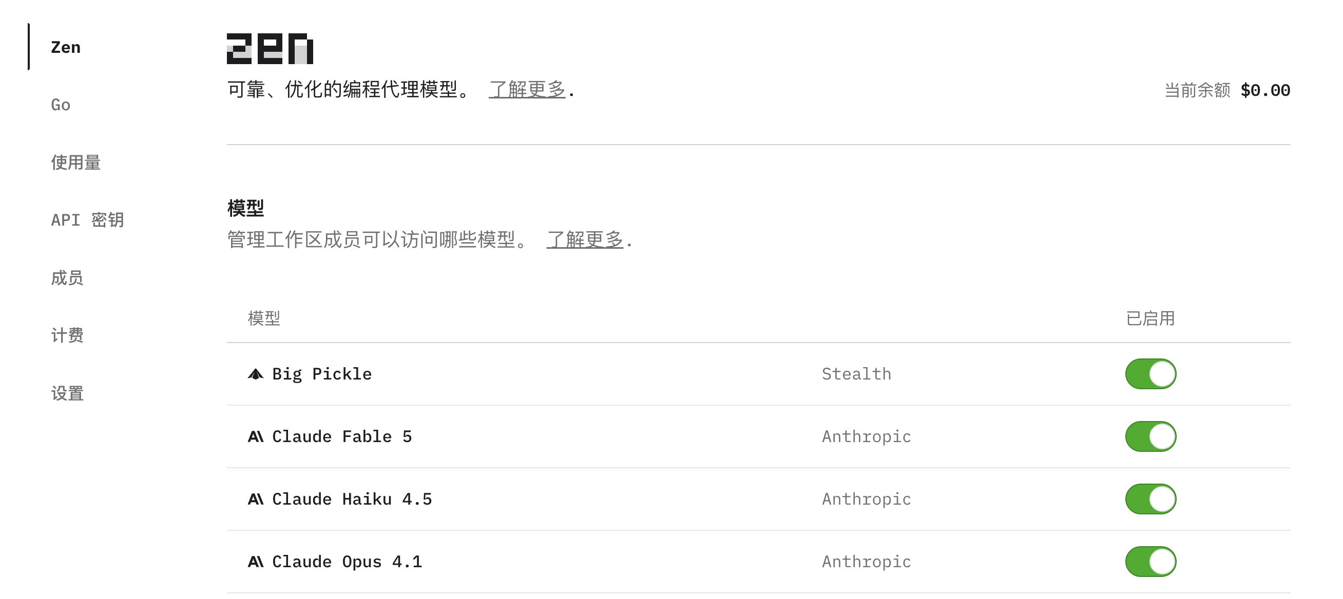Image resolution: width=1343 pixels, height=599 pixels.
Task: Switch off Claude Haiku 4.5 model
Action: [1150, 499]
